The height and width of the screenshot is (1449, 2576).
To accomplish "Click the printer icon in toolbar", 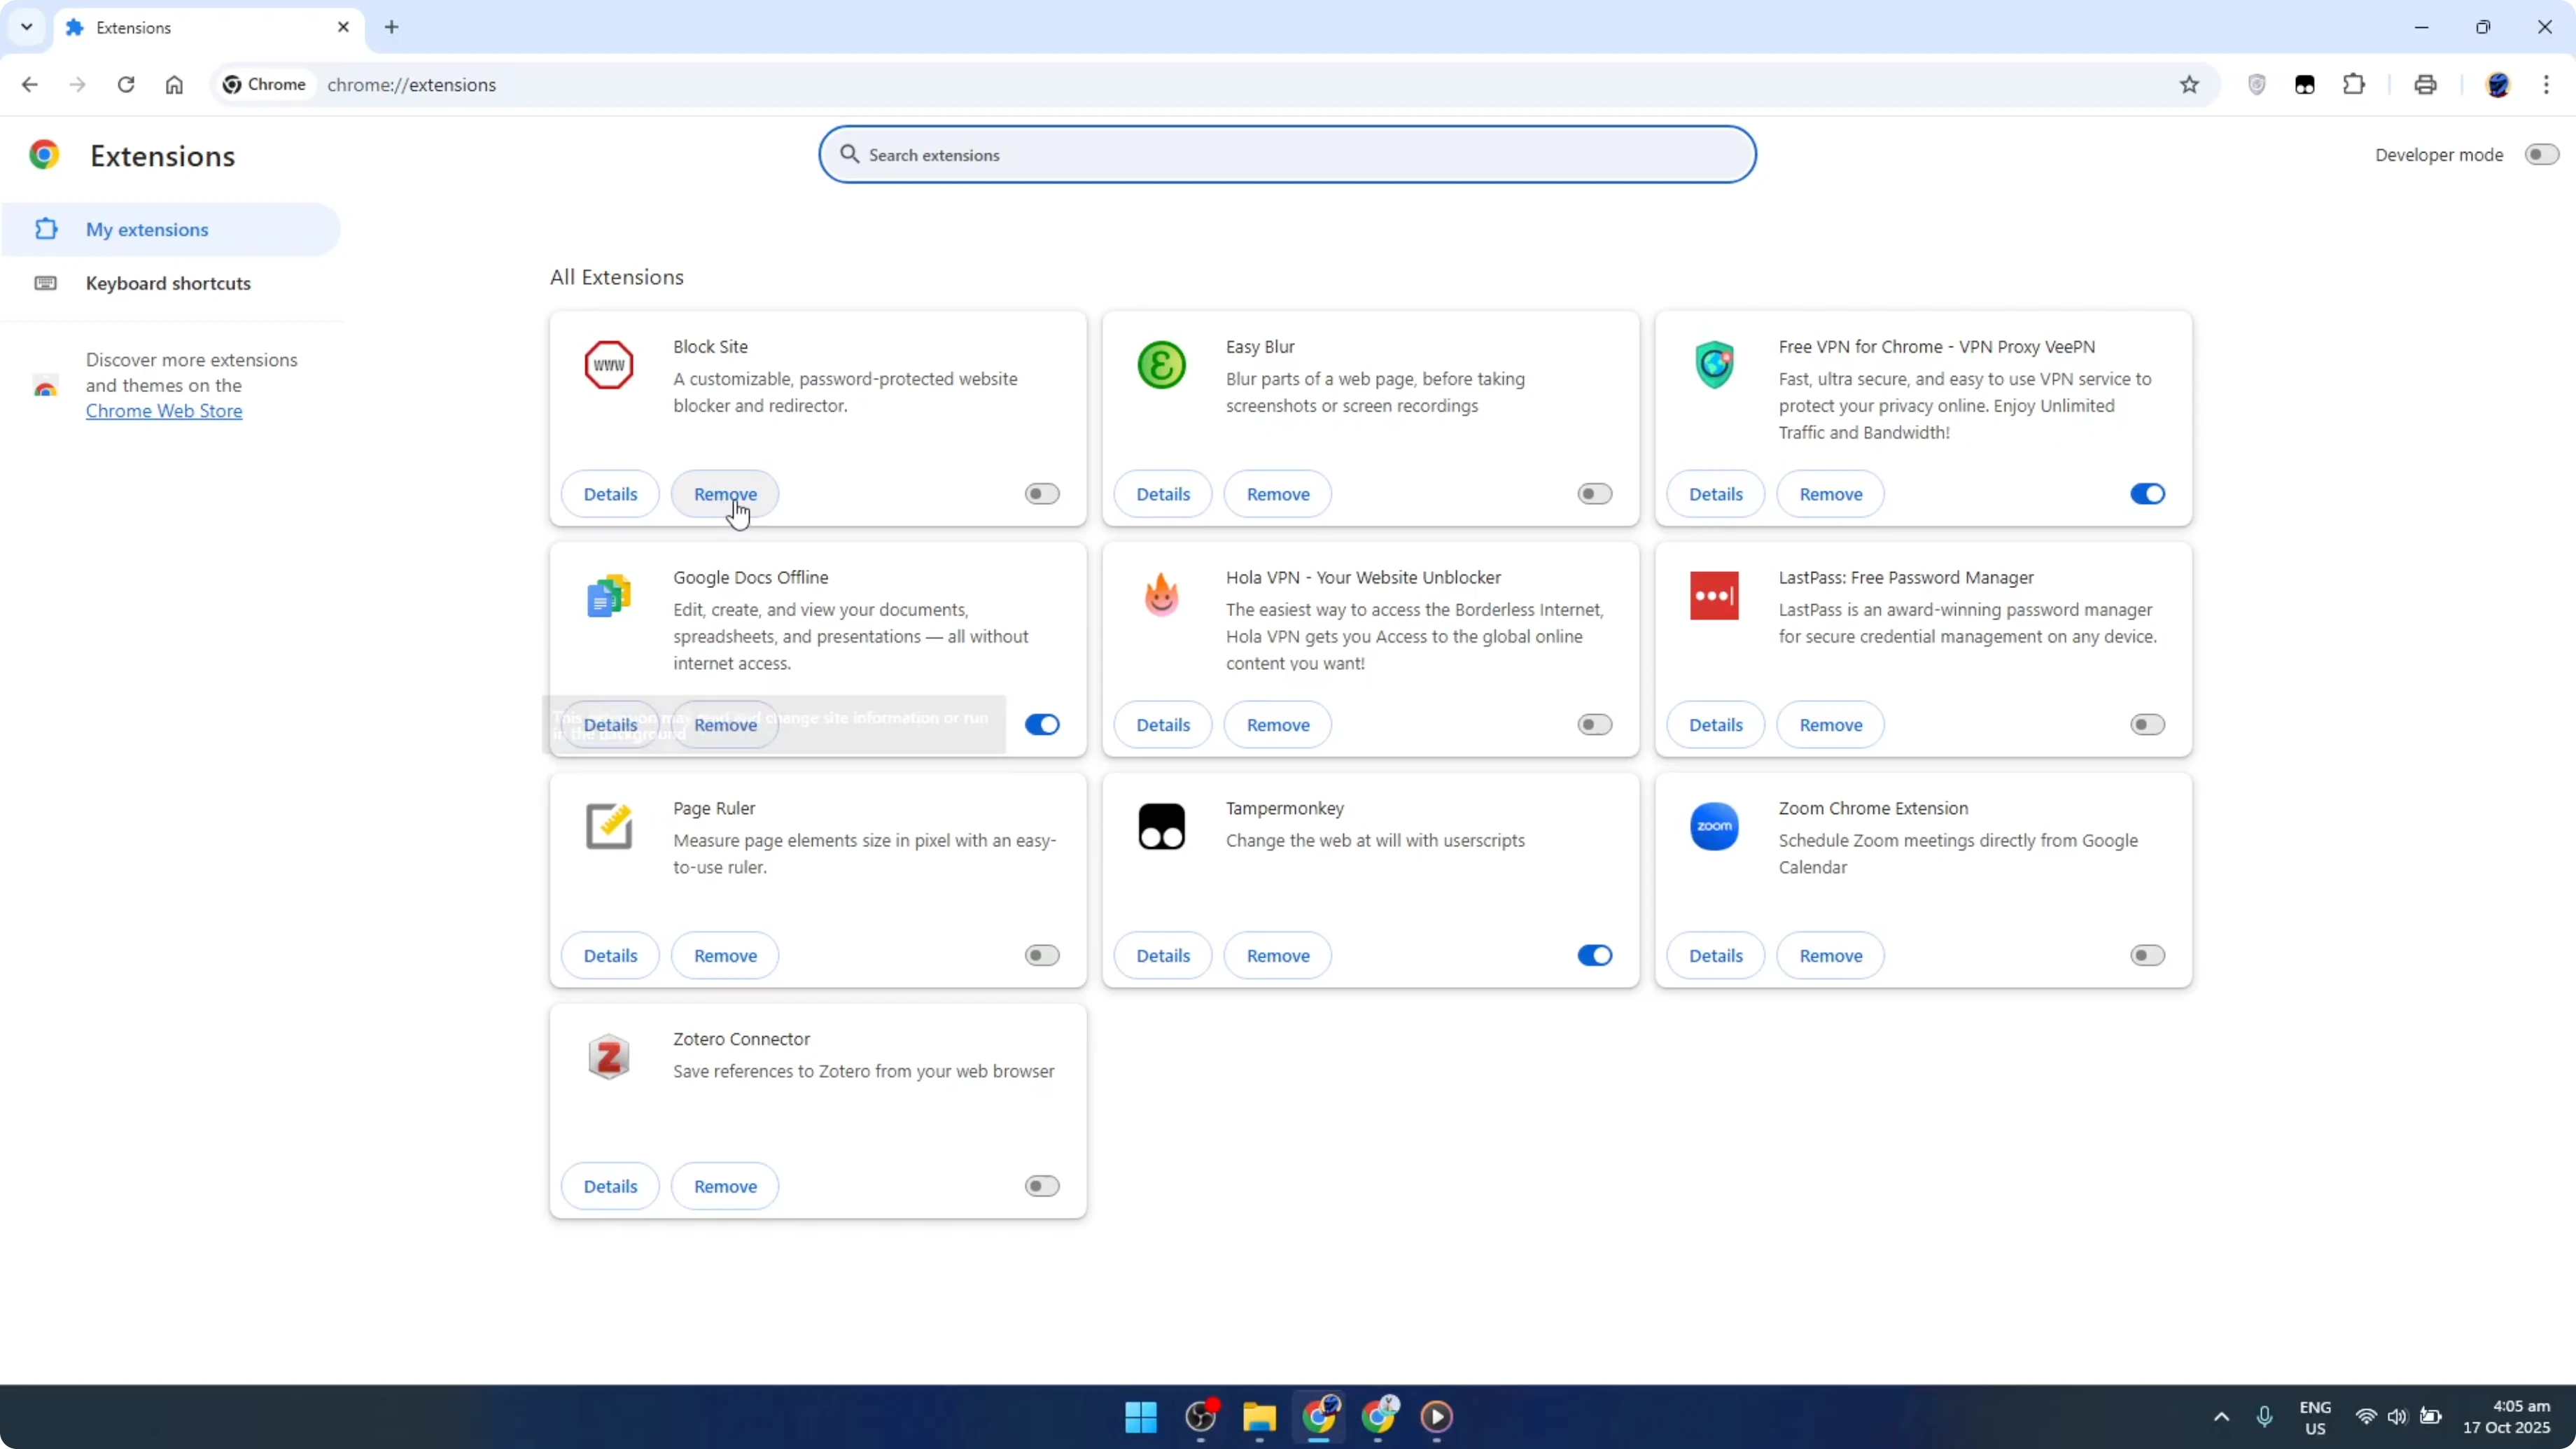I will (2425, 85).
